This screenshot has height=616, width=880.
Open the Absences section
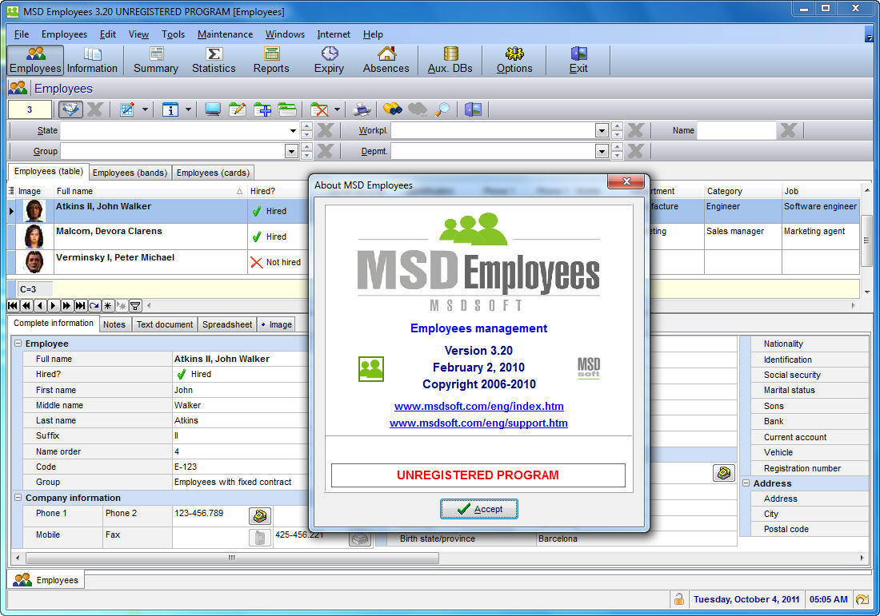pyautogui.click(x=386, y=61)
